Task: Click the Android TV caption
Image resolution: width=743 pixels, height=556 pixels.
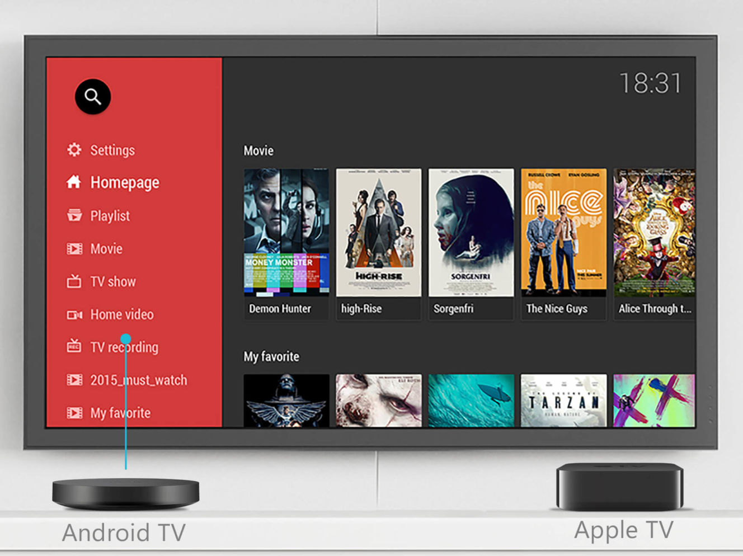Action: tap(124, 533)
